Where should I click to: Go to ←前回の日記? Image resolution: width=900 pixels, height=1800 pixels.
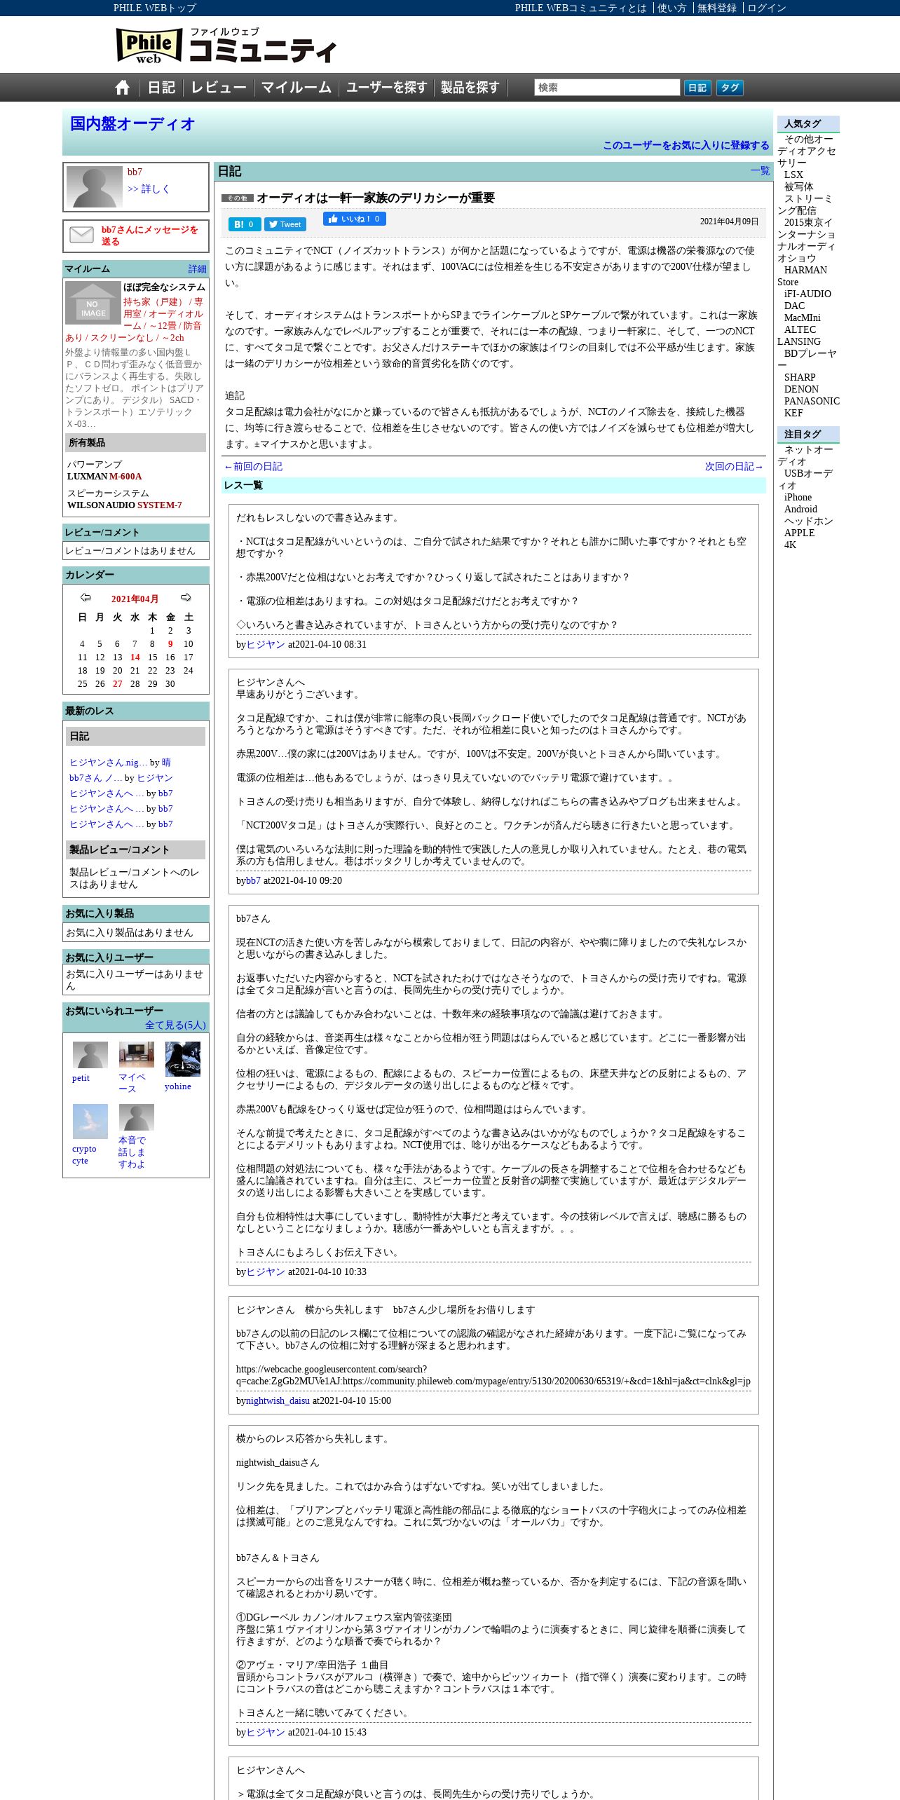coord(253,467)
